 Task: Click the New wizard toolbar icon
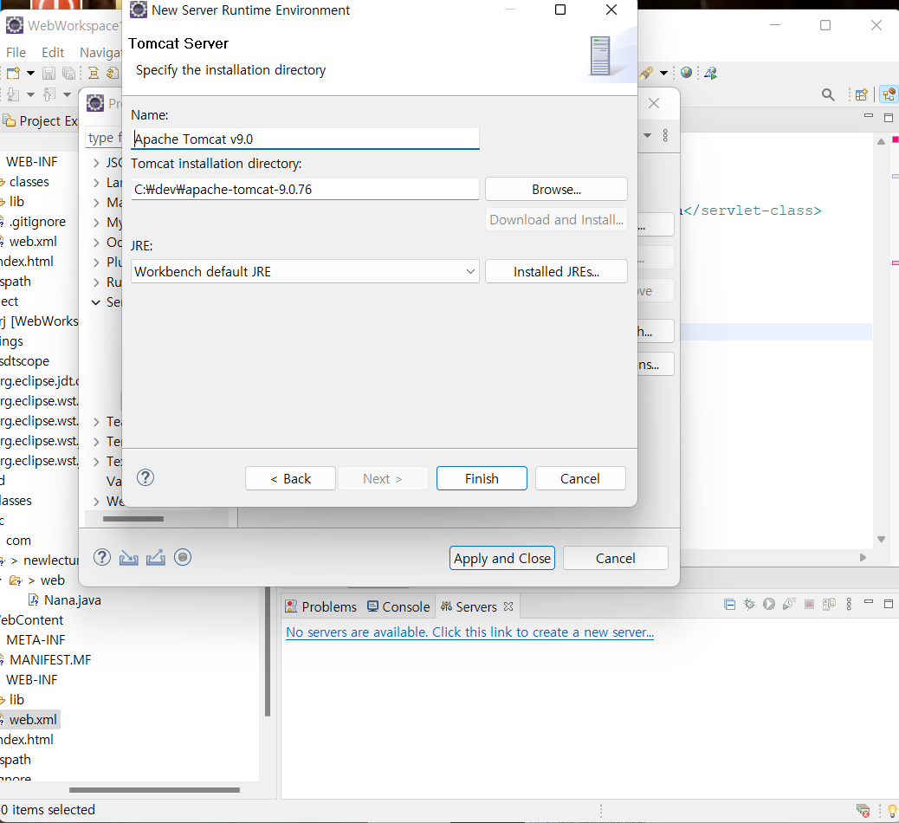point(13,73)
